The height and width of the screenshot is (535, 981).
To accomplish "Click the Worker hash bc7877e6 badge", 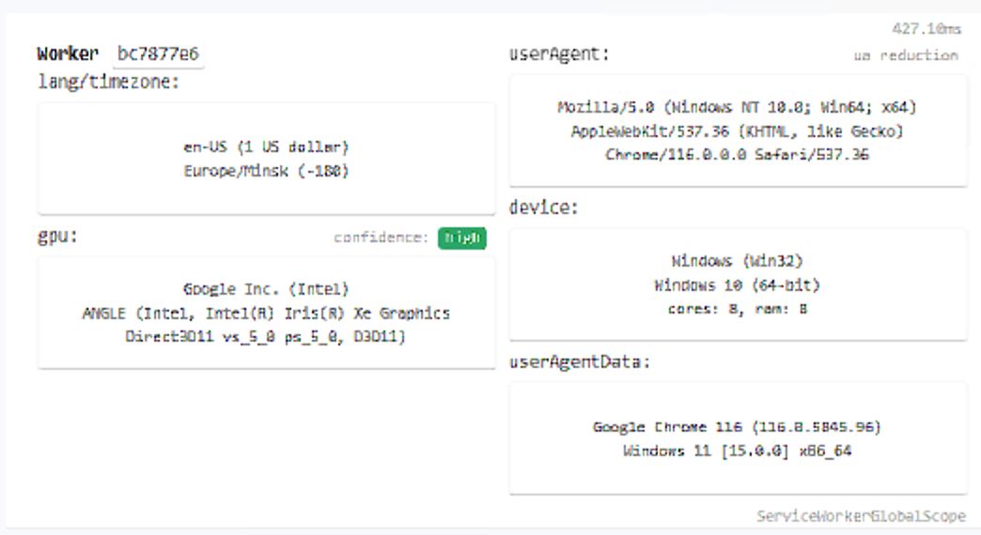I will coord(158,53).
